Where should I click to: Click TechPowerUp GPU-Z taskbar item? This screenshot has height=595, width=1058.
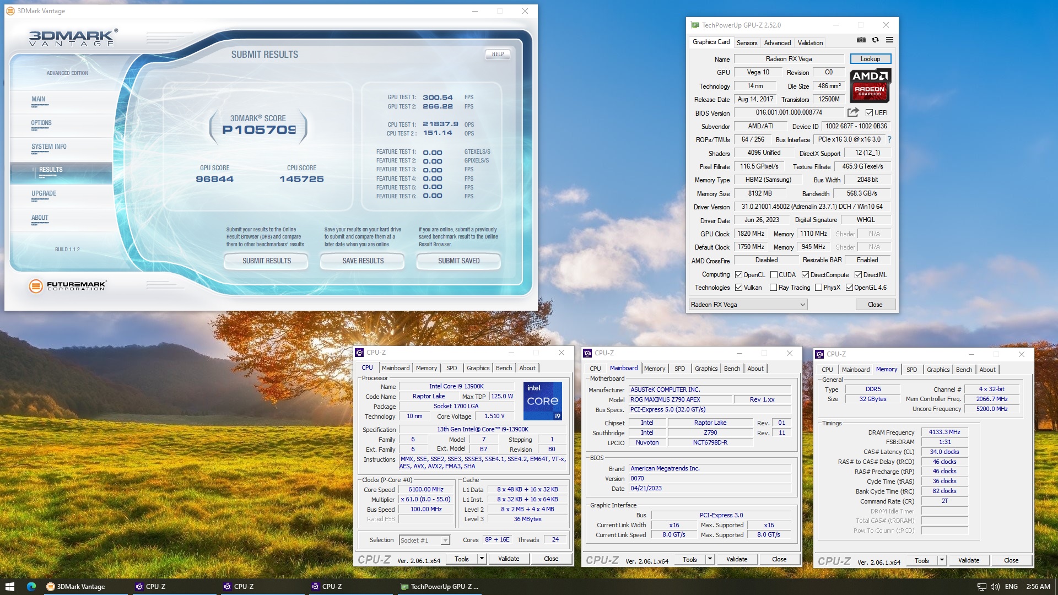pyautogui.click(x=439, y=587)
